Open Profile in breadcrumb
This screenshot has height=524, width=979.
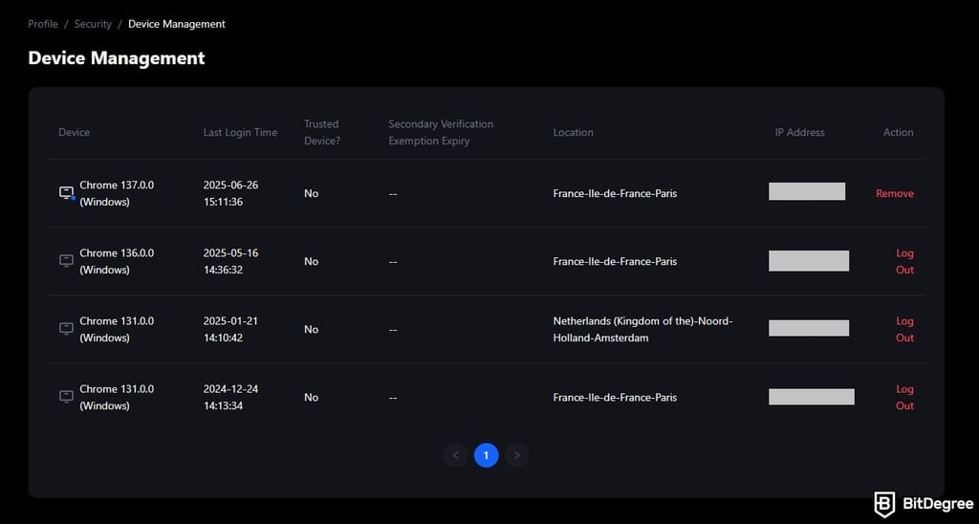[x=43, y=24]
